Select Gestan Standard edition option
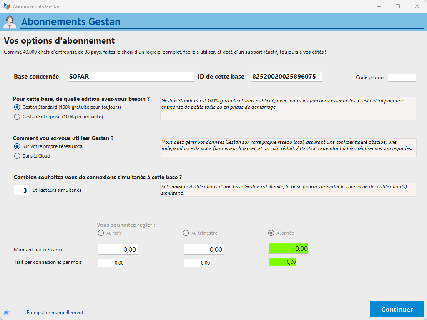Viewport: 427px width, 320px height. coord(17,107)
